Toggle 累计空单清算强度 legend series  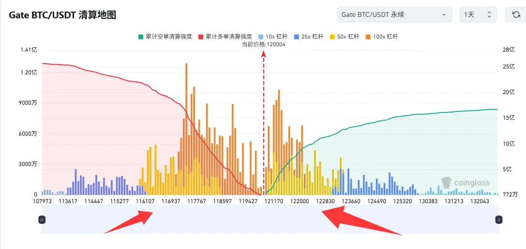[x=165, y=37]
